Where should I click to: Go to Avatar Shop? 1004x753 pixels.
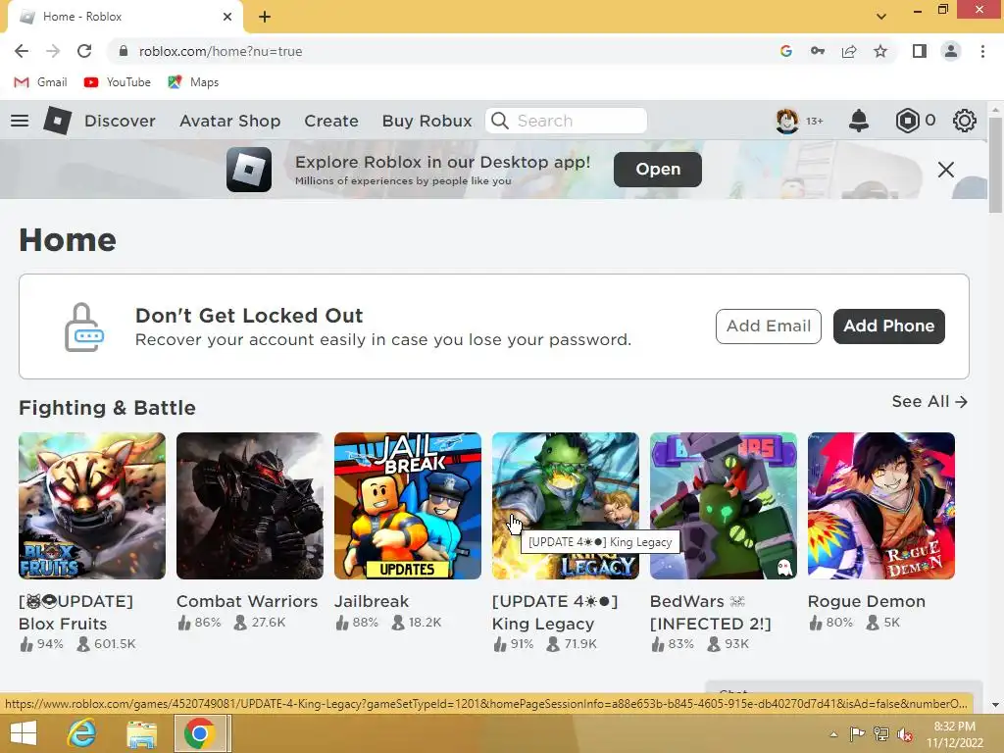pyautogui.click(x=229, y=121)
